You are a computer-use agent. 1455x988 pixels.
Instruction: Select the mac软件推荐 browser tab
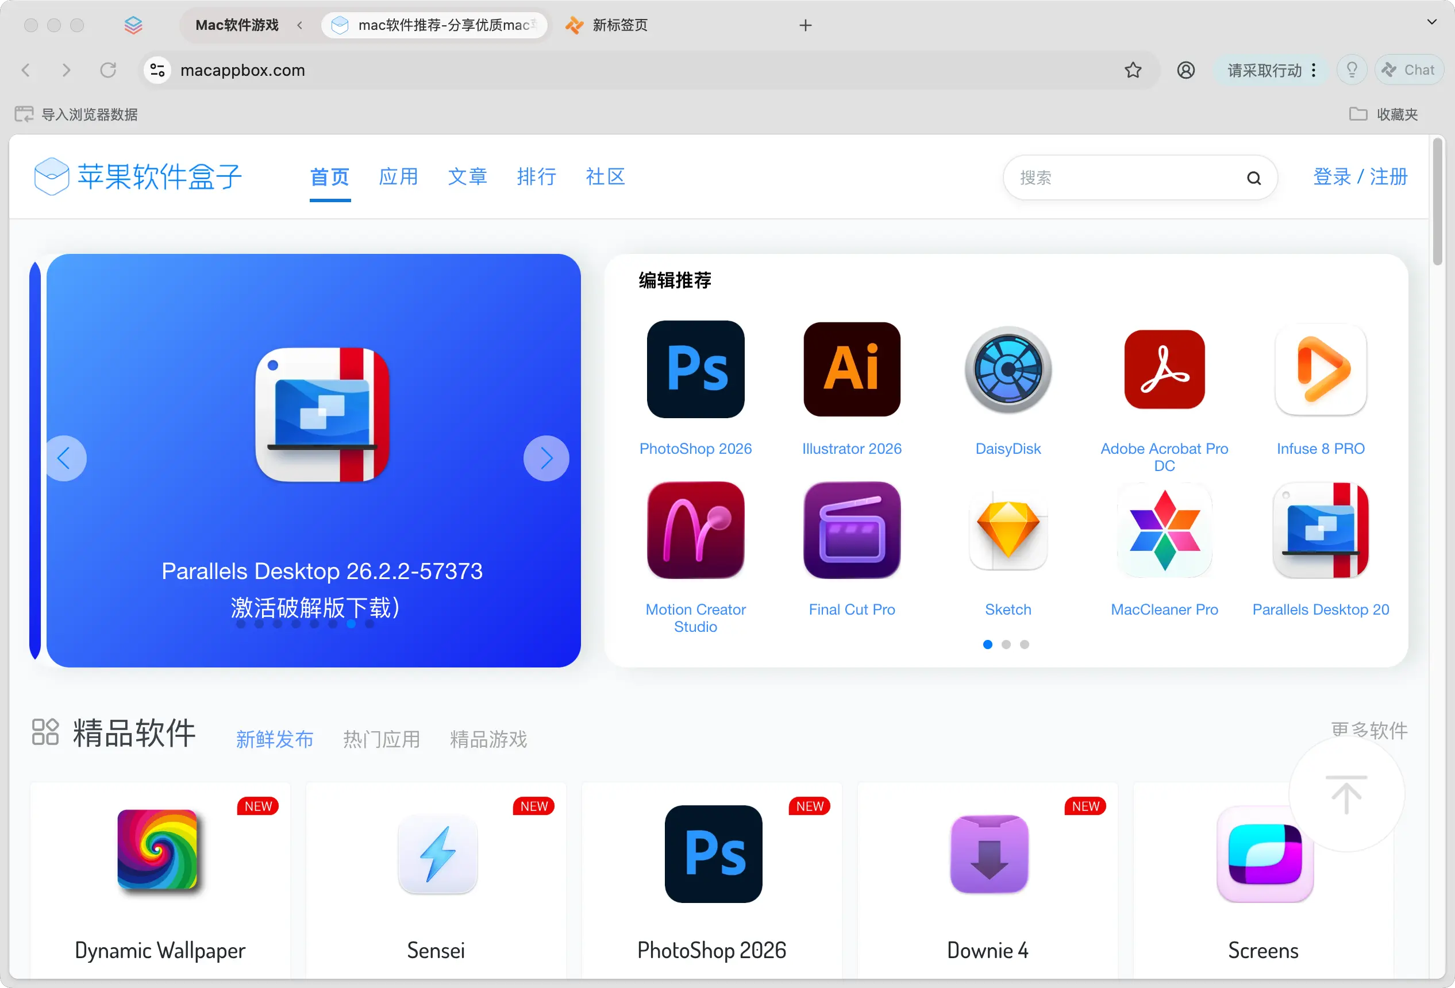434,25
